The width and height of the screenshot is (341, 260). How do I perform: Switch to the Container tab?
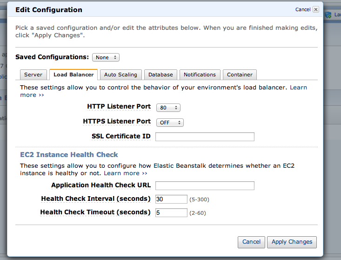[240, 75]
